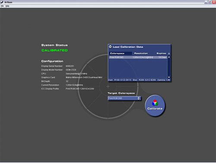The width and height of the screenshot is (216, 163).
Task: Close the Artisan window
Action: tap(214, 2)
